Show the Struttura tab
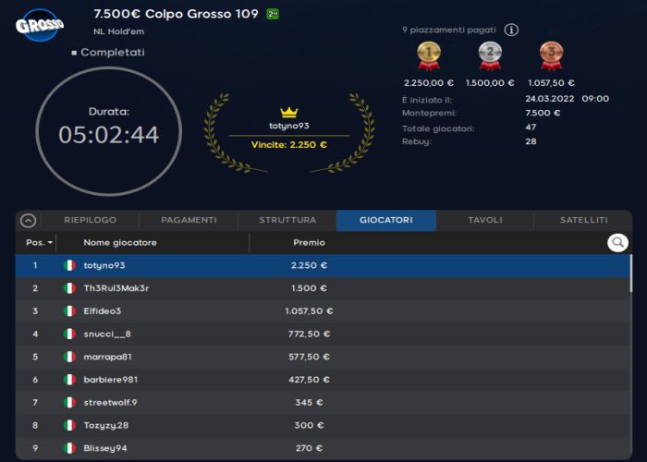The height and width of the screenshot is (462, 647). tap(287, 220)
